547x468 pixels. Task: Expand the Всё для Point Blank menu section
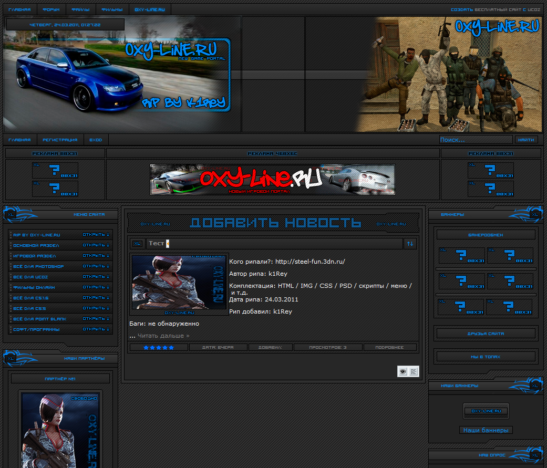[60, 319]
